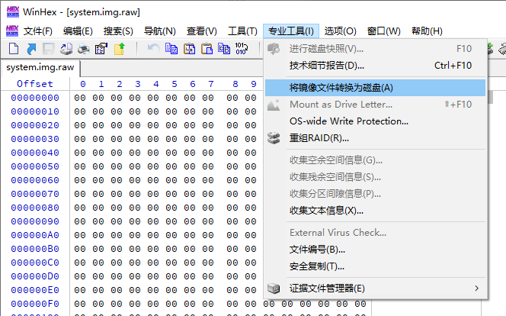Click the Properties toolbar icon
The height and width of the screenshot is (316, 506).
coord(101,49)
